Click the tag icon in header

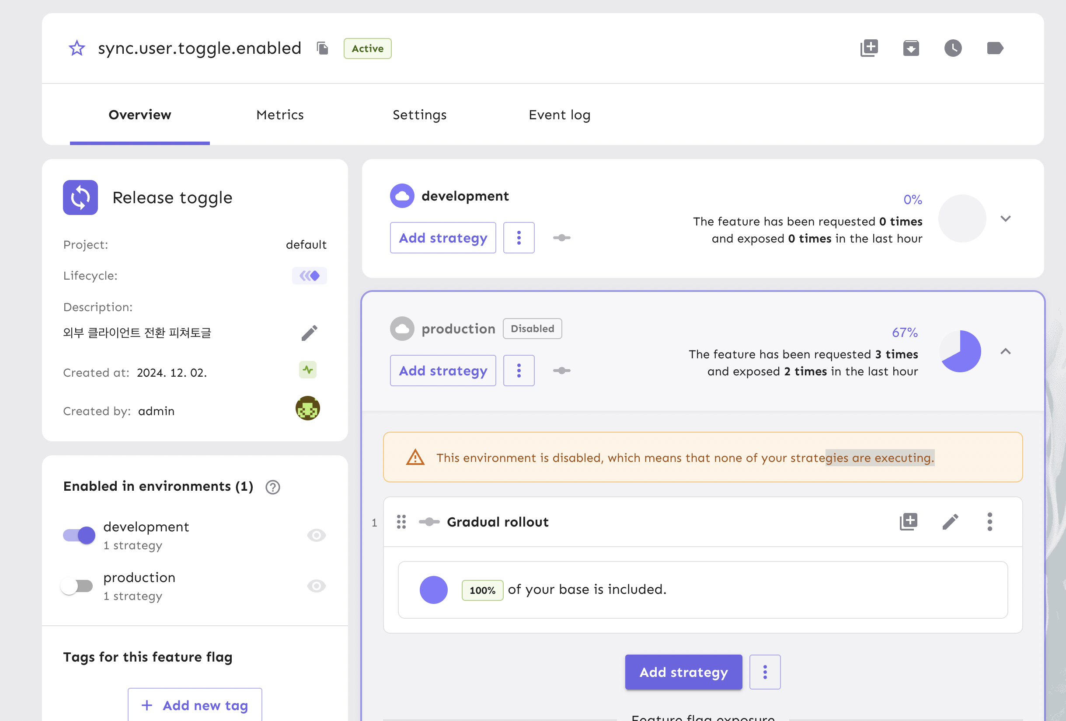[994, 48]
